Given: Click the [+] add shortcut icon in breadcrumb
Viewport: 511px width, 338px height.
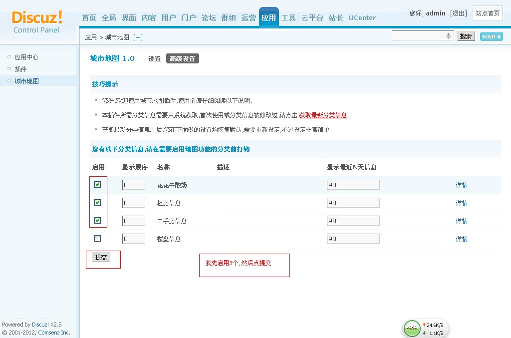Looking at the screenshot, I should pos(138,37).
